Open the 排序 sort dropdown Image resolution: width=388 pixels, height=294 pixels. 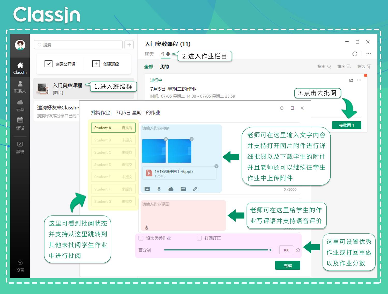tap(344, 67)
